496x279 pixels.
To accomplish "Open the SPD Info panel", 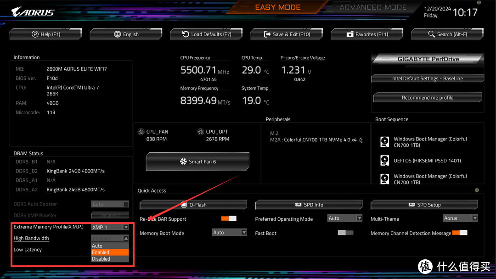I will click(309, 205).
